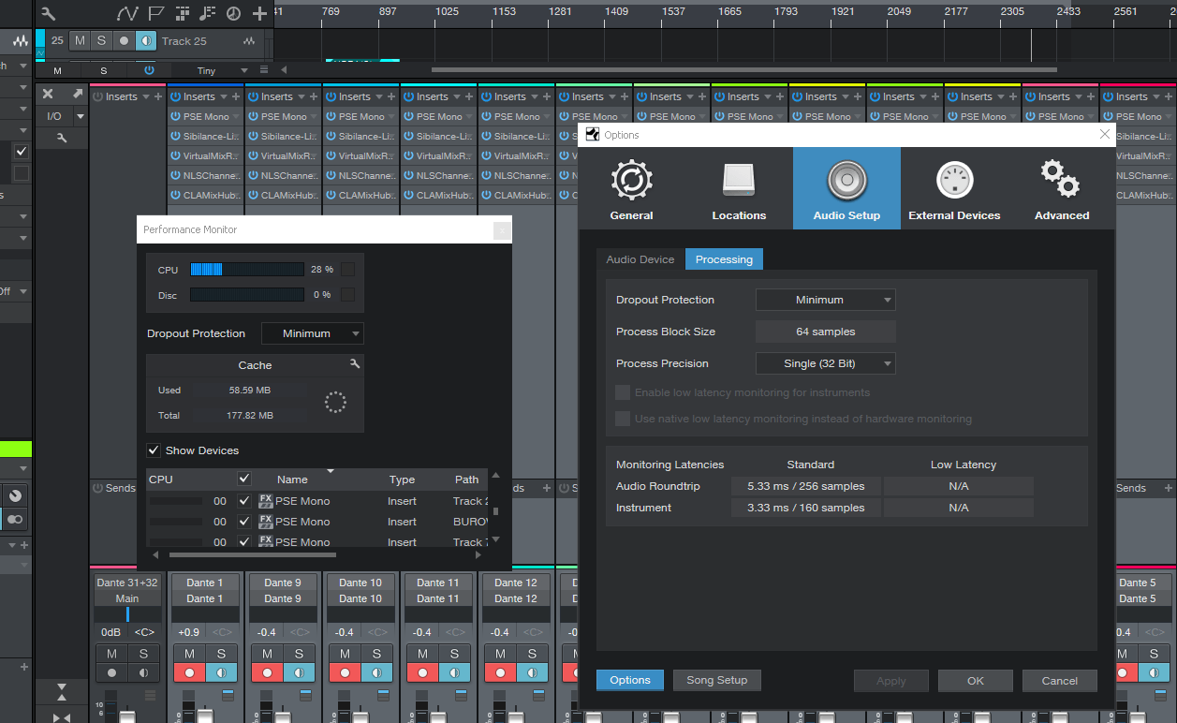Open the External Devices options section
The image size is (1177, 723).
click(x=954, y=188)
